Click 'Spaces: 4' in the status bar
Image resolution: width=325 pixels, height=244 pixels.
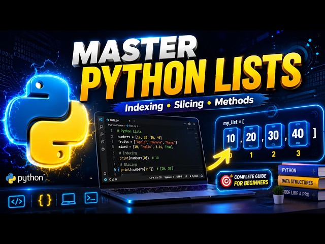169,177
